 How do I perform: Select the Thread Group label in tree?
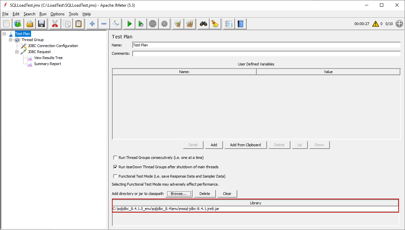pos(32,40)
